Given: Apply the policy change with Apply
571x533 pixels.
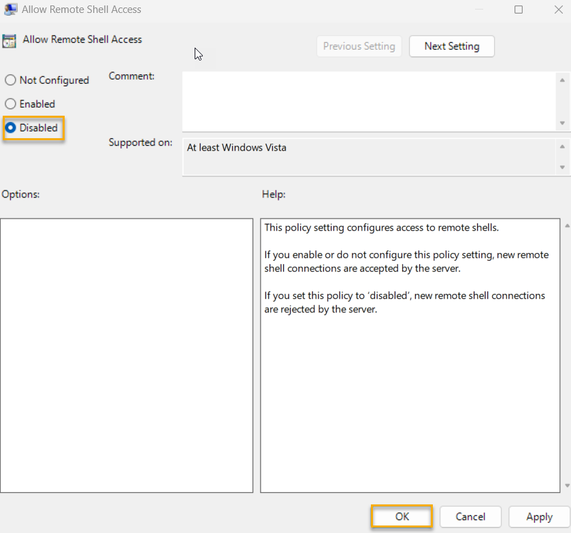Looking at the screenshot, I should pos(539,517).
